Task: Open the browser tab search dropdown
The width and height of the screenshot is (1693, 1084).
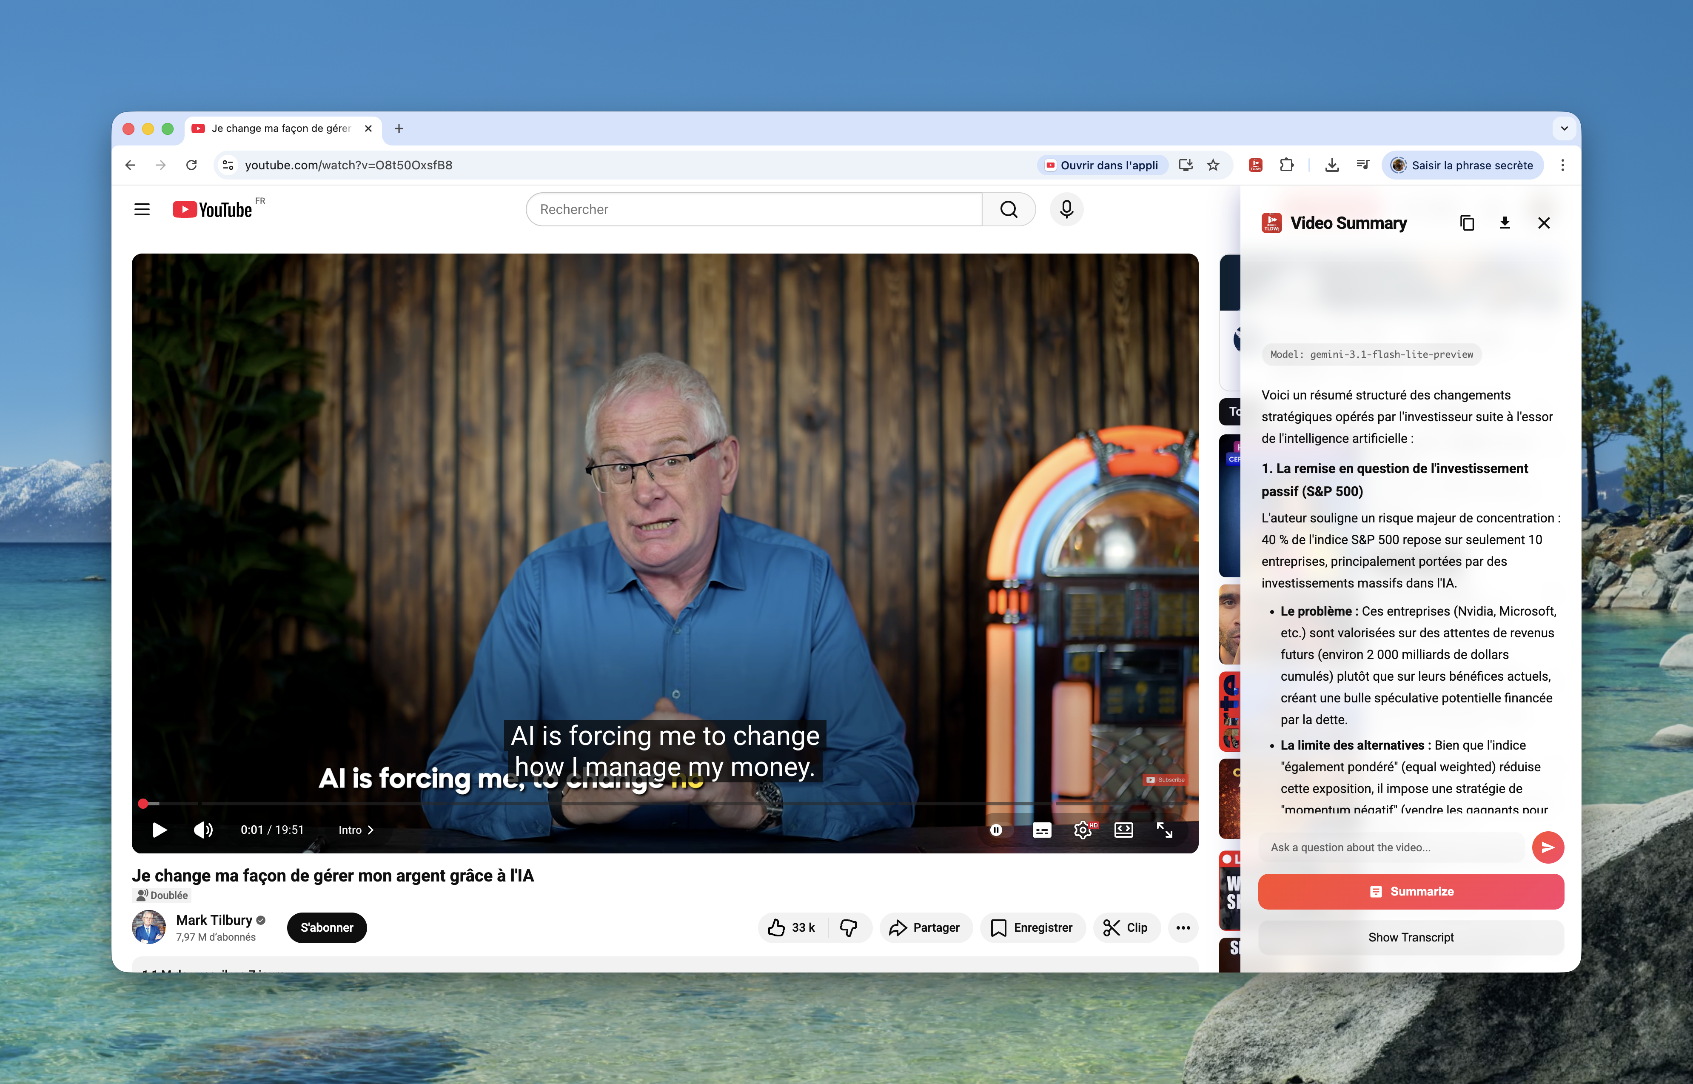Action: pyautogui.click(x=1564, y=129)
